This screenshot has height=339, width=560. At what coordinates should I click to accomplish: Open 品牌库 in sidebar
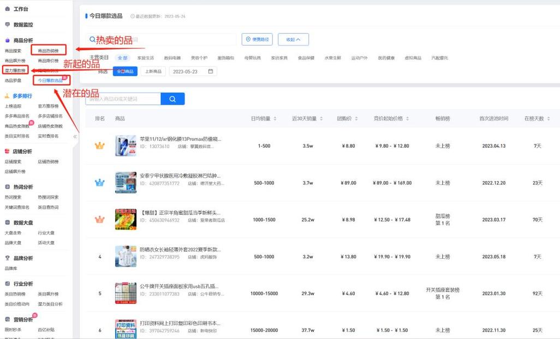[11, 268]
